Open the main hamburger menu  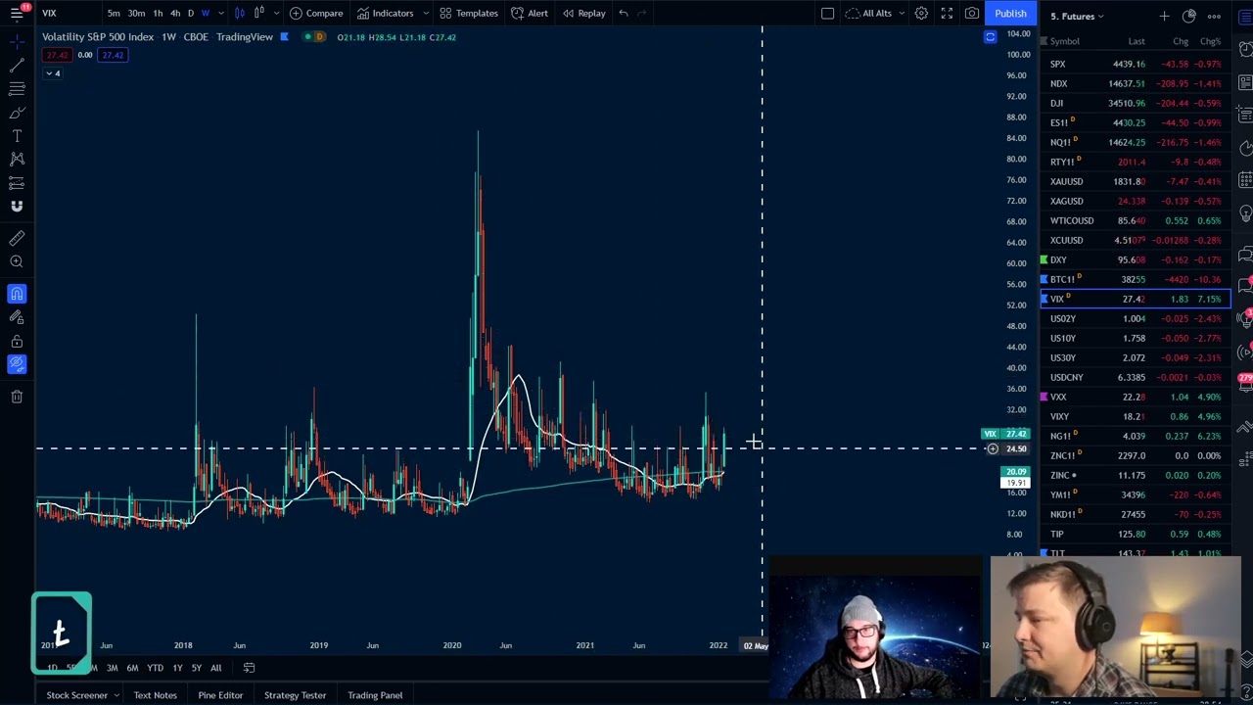[17, 13]
